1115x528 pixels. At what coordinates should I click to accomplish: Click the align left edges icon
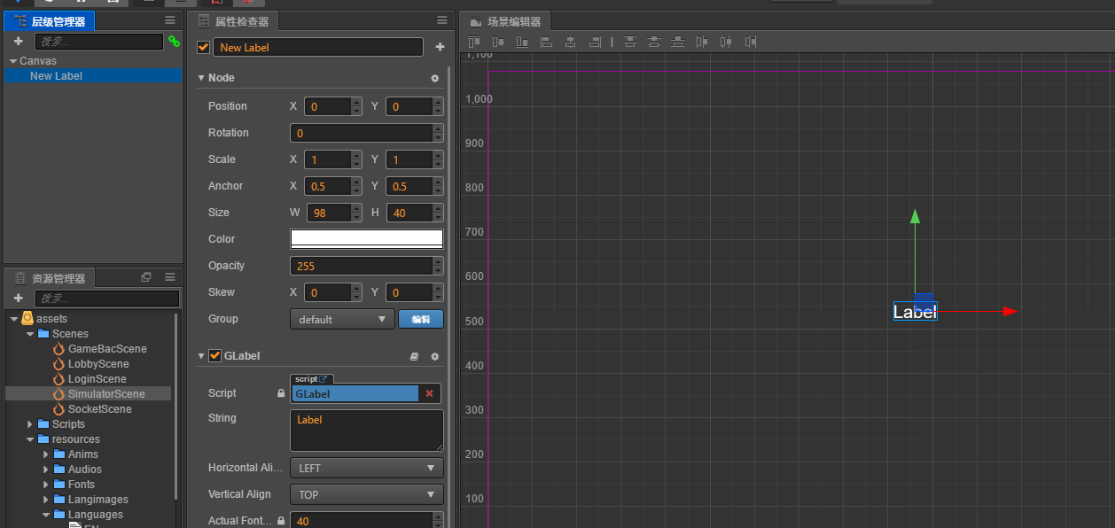547,42
